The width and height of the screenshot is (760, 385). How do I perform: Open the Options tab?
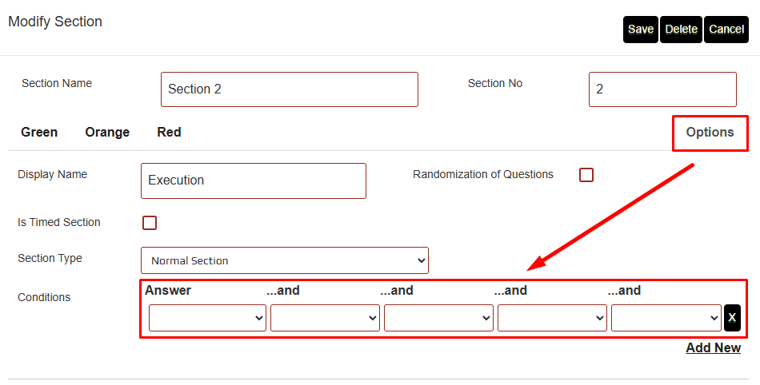(710, 133)
